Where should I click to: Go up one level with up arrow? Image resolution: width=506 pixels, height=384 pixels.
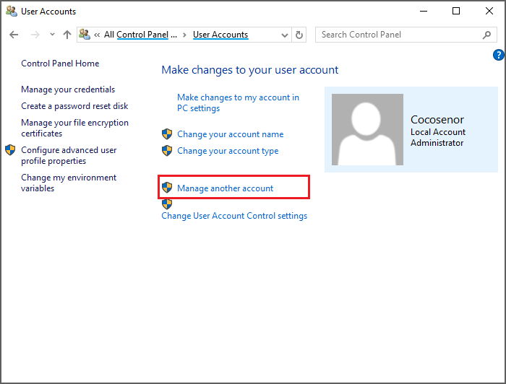click(x=67, y=35)
